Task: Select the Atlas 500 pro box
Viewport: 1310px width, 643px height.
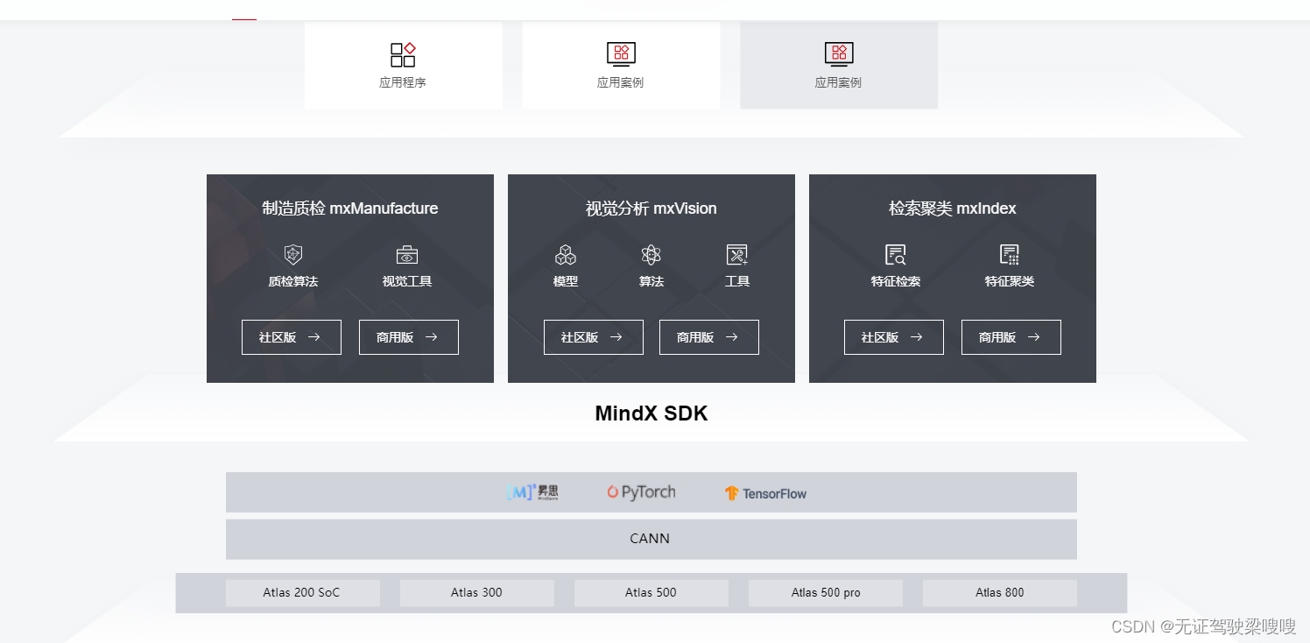Action: point(826,593)
